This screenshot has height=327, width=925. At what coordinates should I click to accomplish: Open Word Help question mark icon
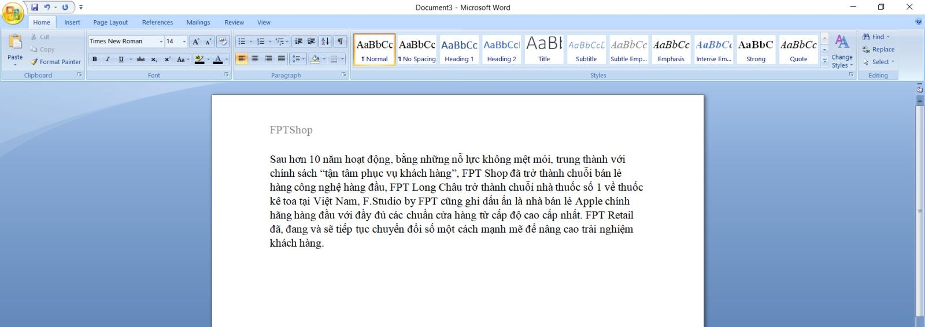919,22
